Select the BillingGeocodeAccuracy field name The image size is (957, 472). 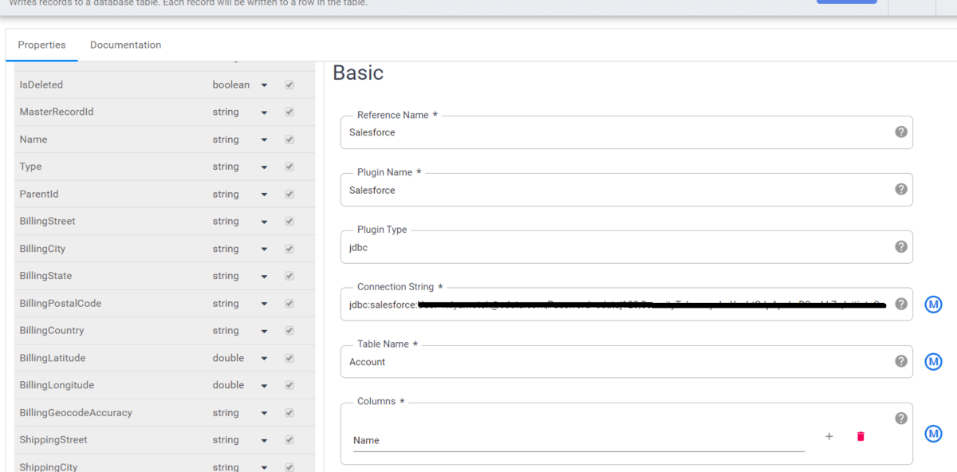click(76, 412)
